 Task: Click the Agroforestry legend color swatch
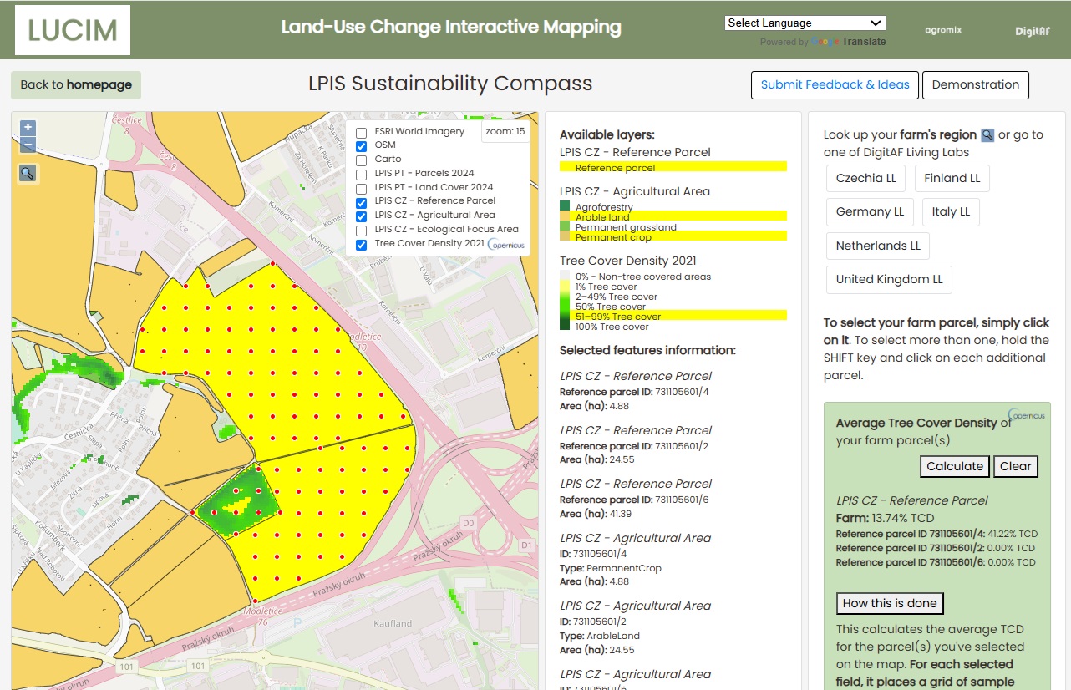tap(565, 205)
